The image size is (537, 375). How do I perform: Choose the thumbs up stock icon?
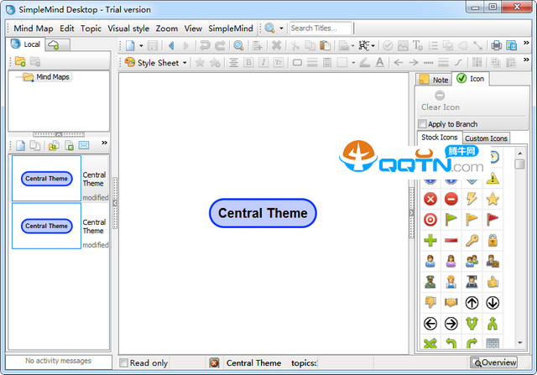493,282
